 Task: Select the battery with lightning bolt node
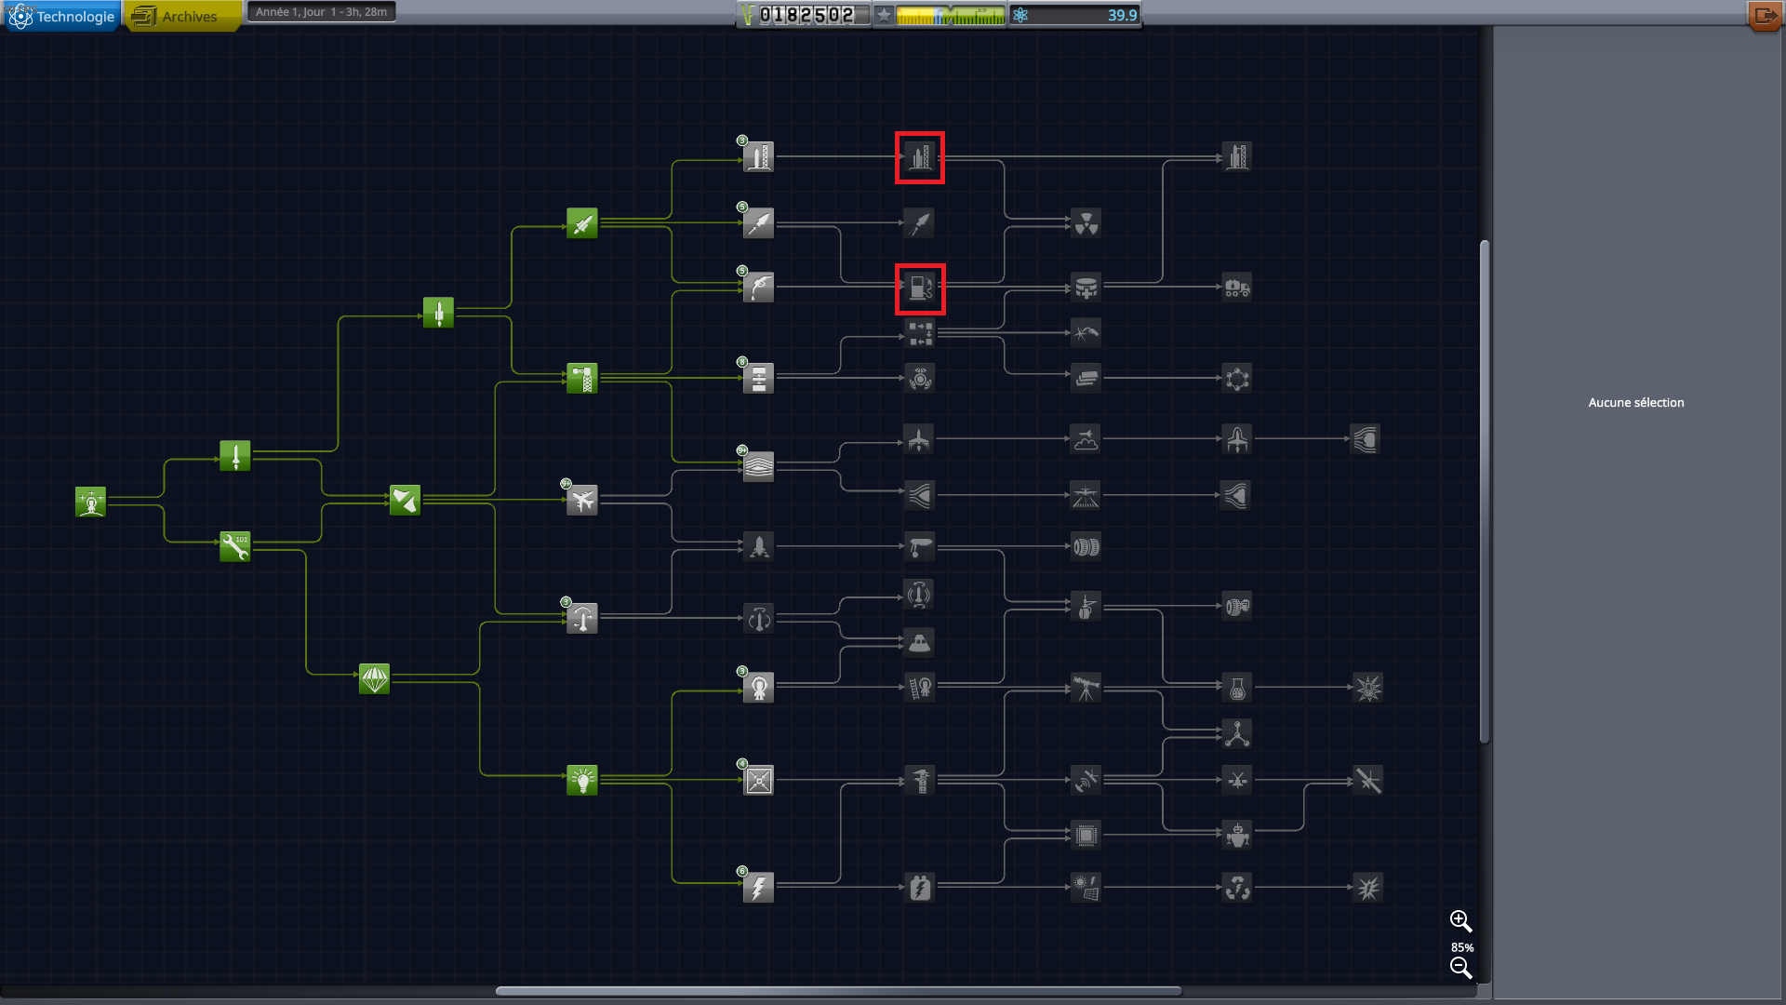pyautogui.click(x=920, y=888)
